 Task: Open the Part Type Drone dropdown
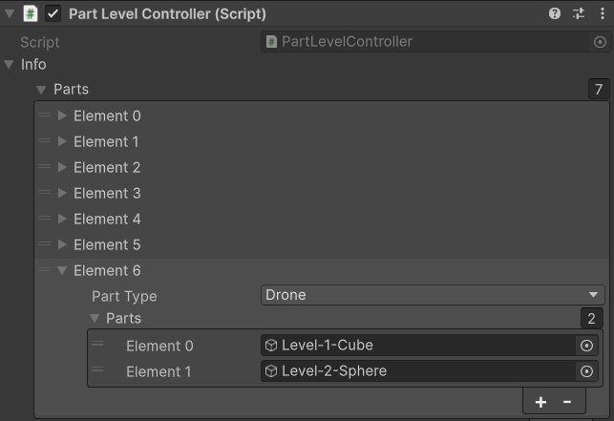tap(433, 295)
